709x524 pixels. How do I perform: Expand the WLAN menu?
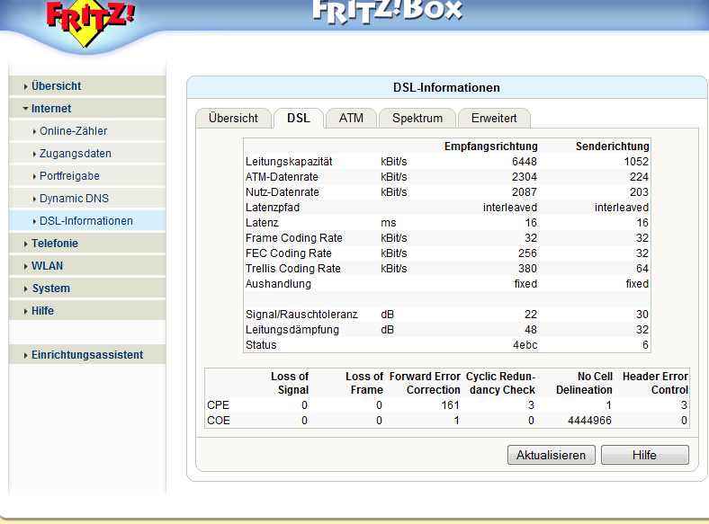click(x=87, y=266)
